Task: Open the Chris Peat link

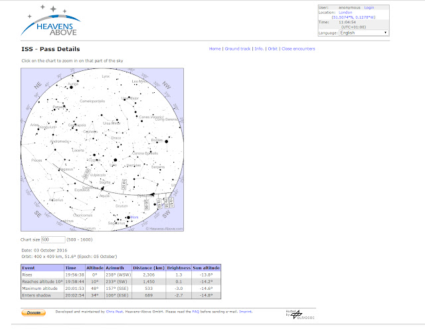Action: coord(114,312)
